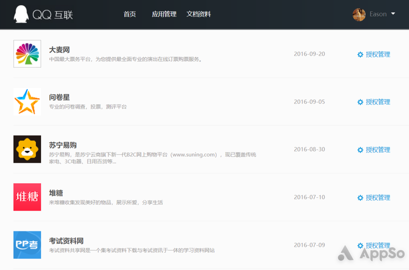
Task: Open 授权管理 for 考试资料网
Action: 374,246
